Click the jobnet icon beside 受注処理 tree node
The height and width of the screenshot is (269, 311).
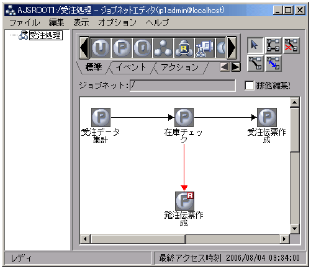point(23,35)
